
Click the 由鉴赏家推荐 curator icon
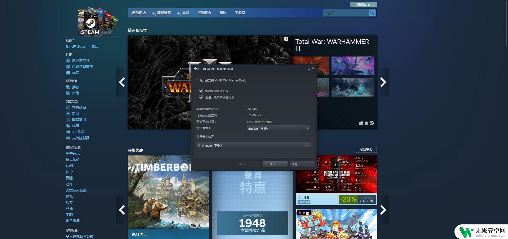point(68,67)
